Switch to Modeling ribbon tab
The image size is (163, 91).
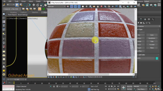13,12
